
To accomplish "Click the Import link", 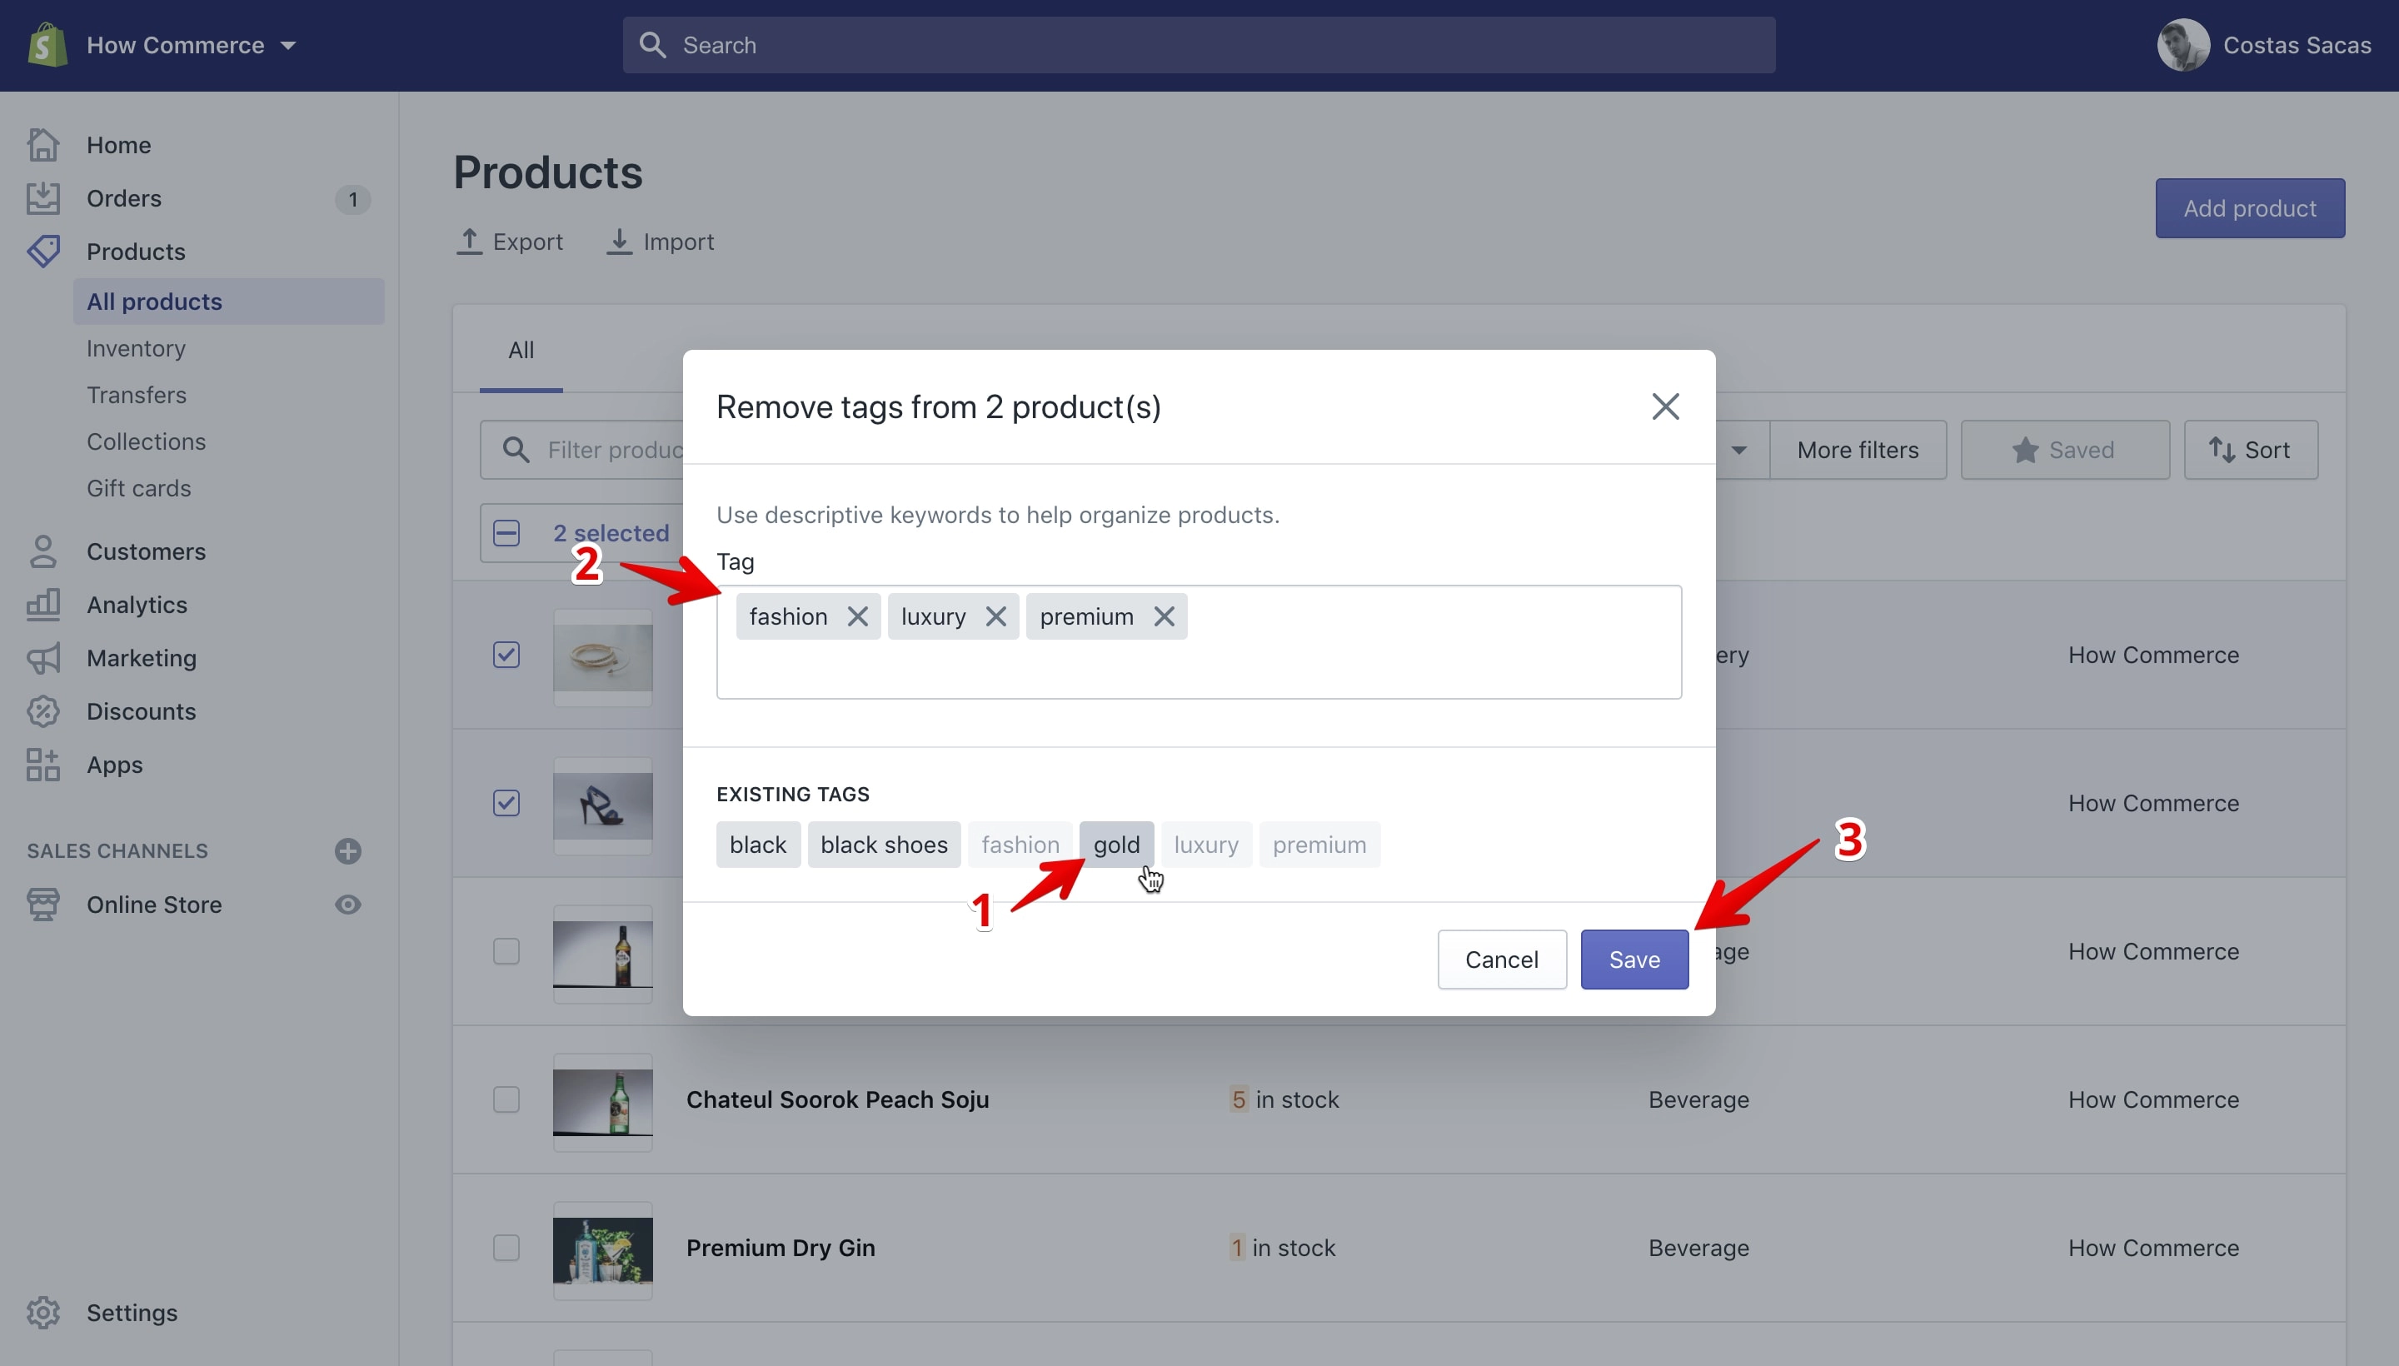I will [661, 242].
